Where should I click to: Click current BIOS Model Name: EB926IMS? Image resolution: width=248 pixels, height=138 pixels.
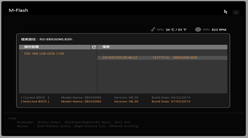(x=81, y=98)
